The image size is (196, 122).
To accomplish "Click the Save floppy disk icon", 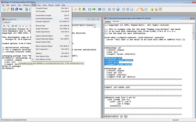I will (x=13, y=9).
